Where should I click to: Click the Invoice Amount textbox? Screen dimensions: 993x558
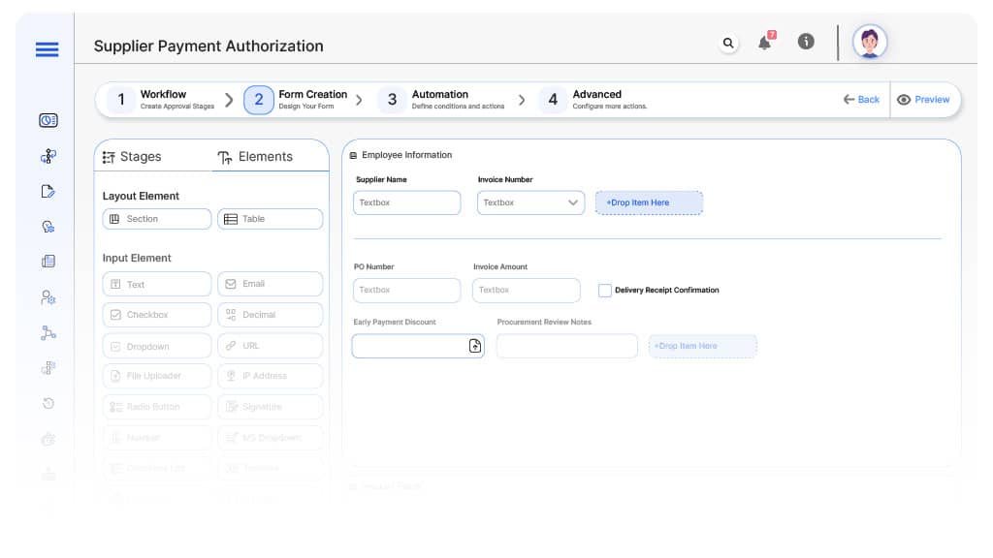(527, 290)
